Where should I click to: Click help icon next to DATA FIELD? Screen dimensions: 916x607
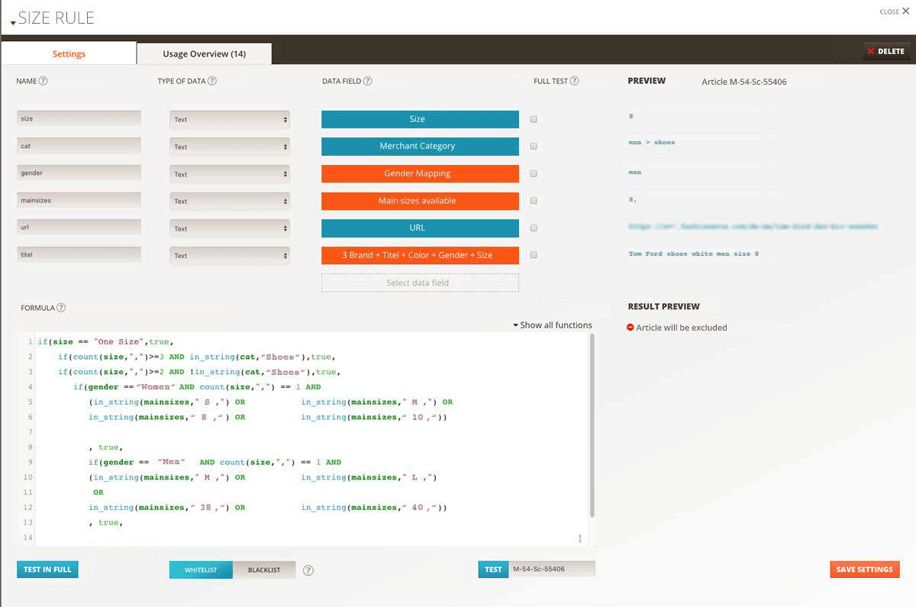coord(367,81)
